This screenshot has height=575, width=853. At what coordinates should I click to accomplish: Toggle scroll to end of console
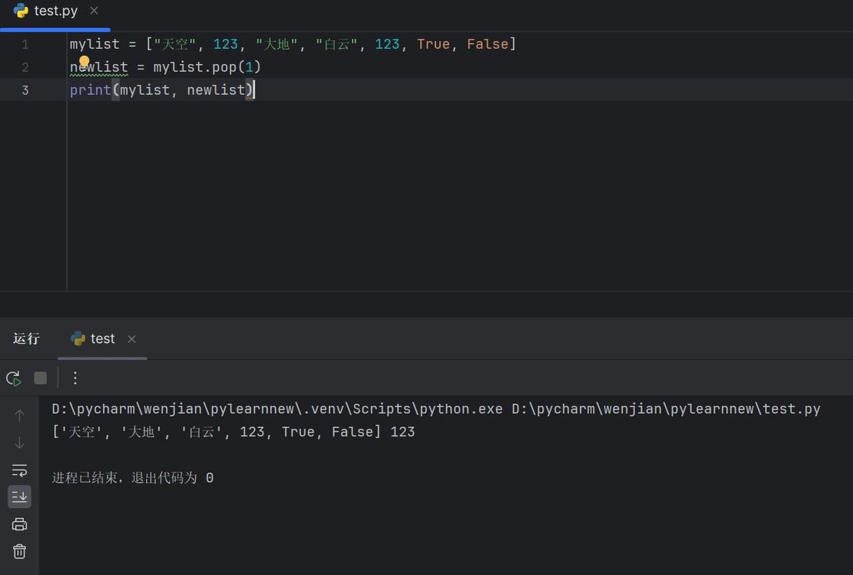point(19,497)
